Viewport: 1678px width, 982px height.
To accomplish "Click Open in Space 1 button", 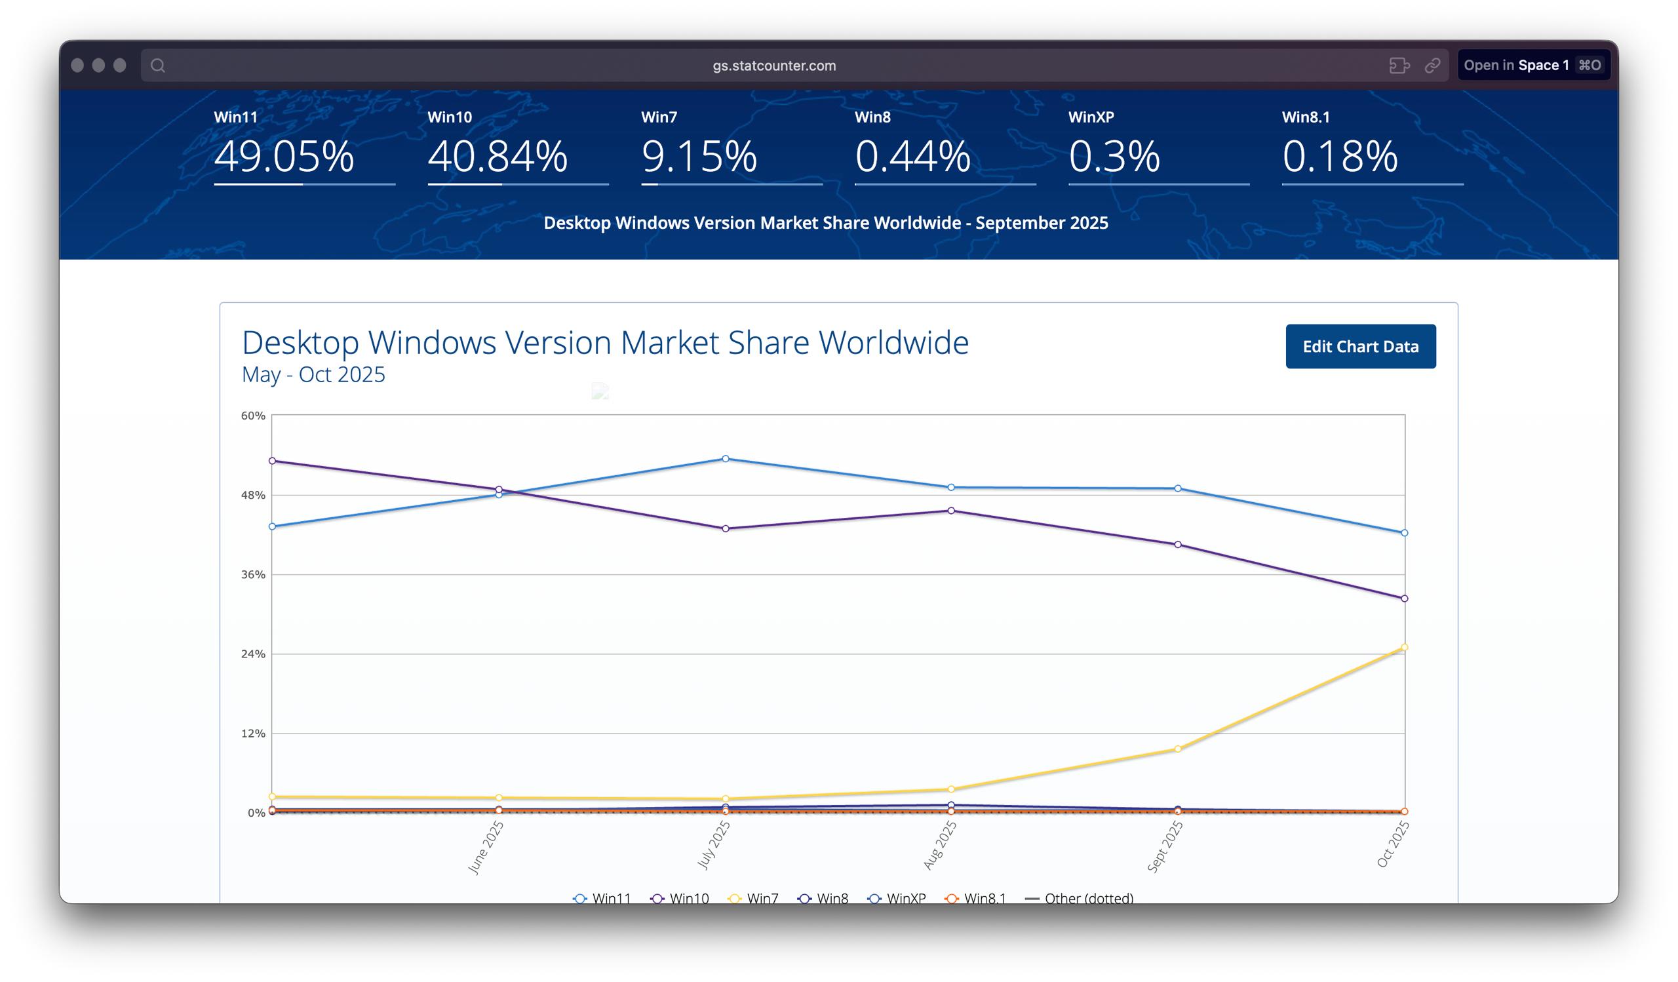I will coord(1533,66).
